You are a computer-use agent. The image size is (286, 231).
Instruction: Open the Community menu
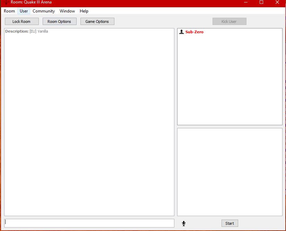(44, 11)
